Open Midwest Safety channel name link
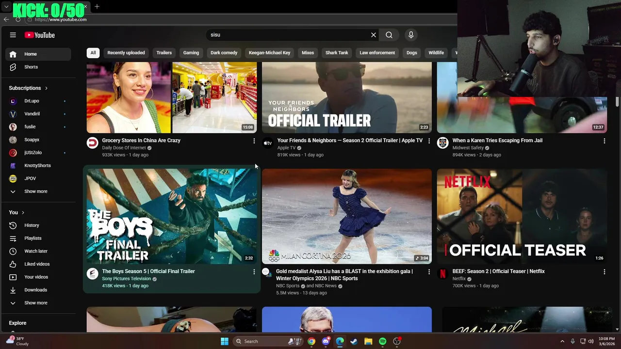 tap(468, 148)
